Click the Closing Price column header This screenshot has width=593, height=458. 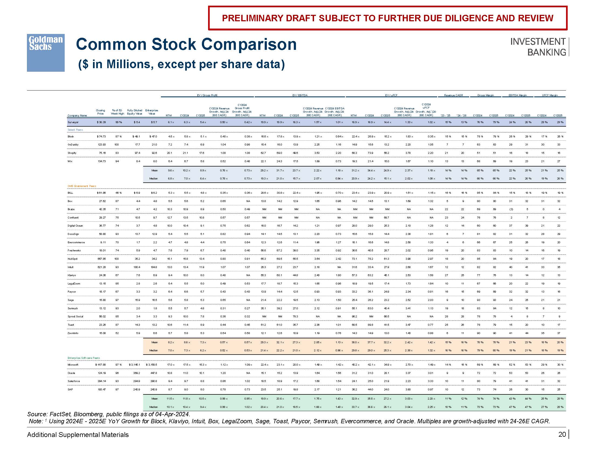100,112
